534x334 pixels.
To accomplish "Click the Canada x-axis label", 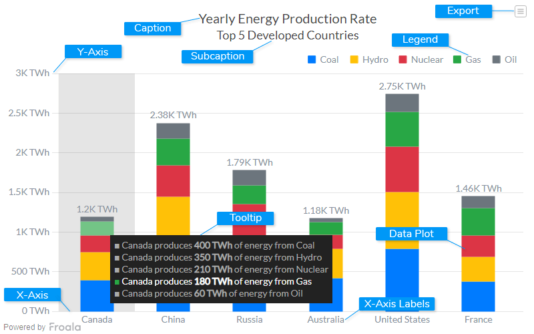I will [97, 320].
